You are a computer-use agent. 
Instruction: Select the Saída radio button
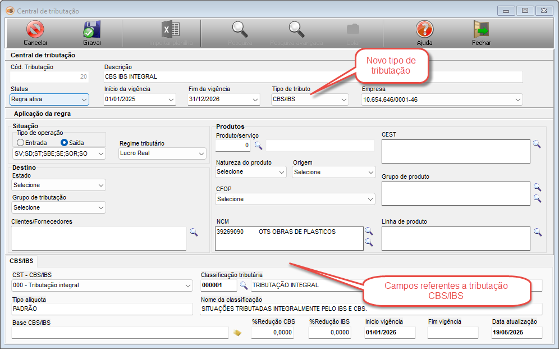tap(64, 143)
